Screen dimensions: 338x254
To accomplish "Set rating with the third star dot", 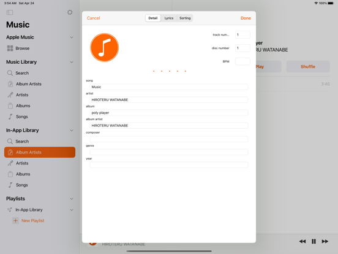I will [x=170, y=71].
